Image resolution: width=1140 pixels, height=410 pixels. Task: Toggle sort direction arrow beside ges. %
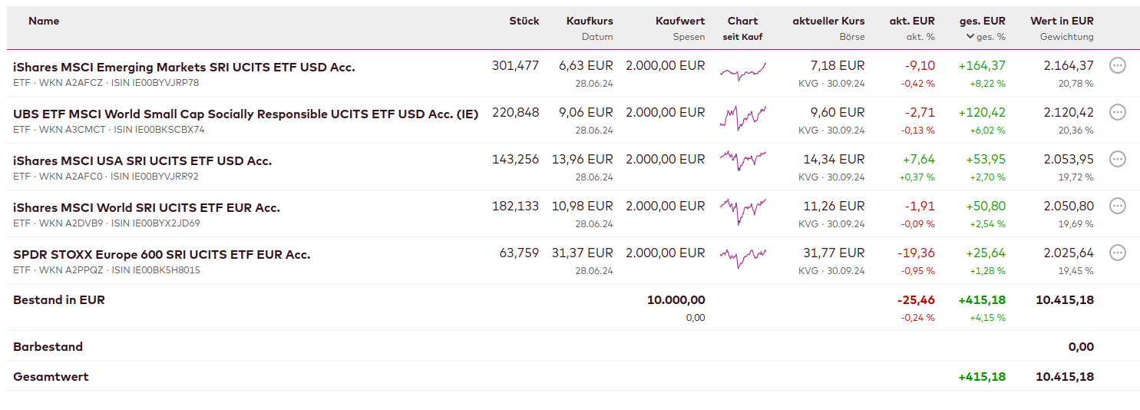(970, 37)
